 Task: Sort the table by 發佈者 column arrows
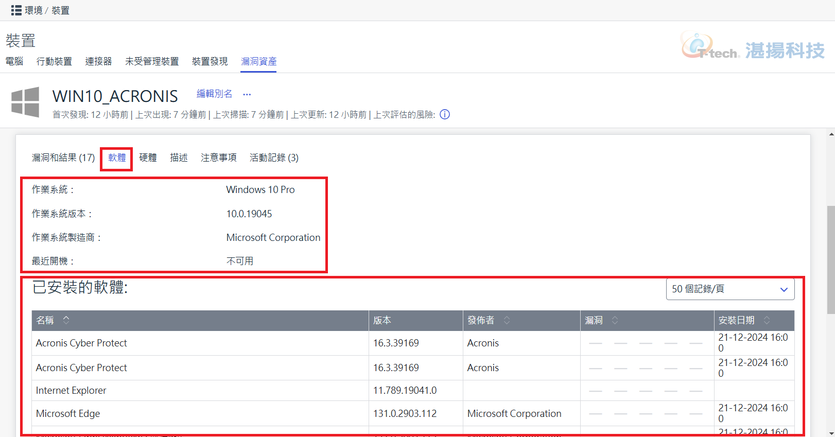click(507, 320)
